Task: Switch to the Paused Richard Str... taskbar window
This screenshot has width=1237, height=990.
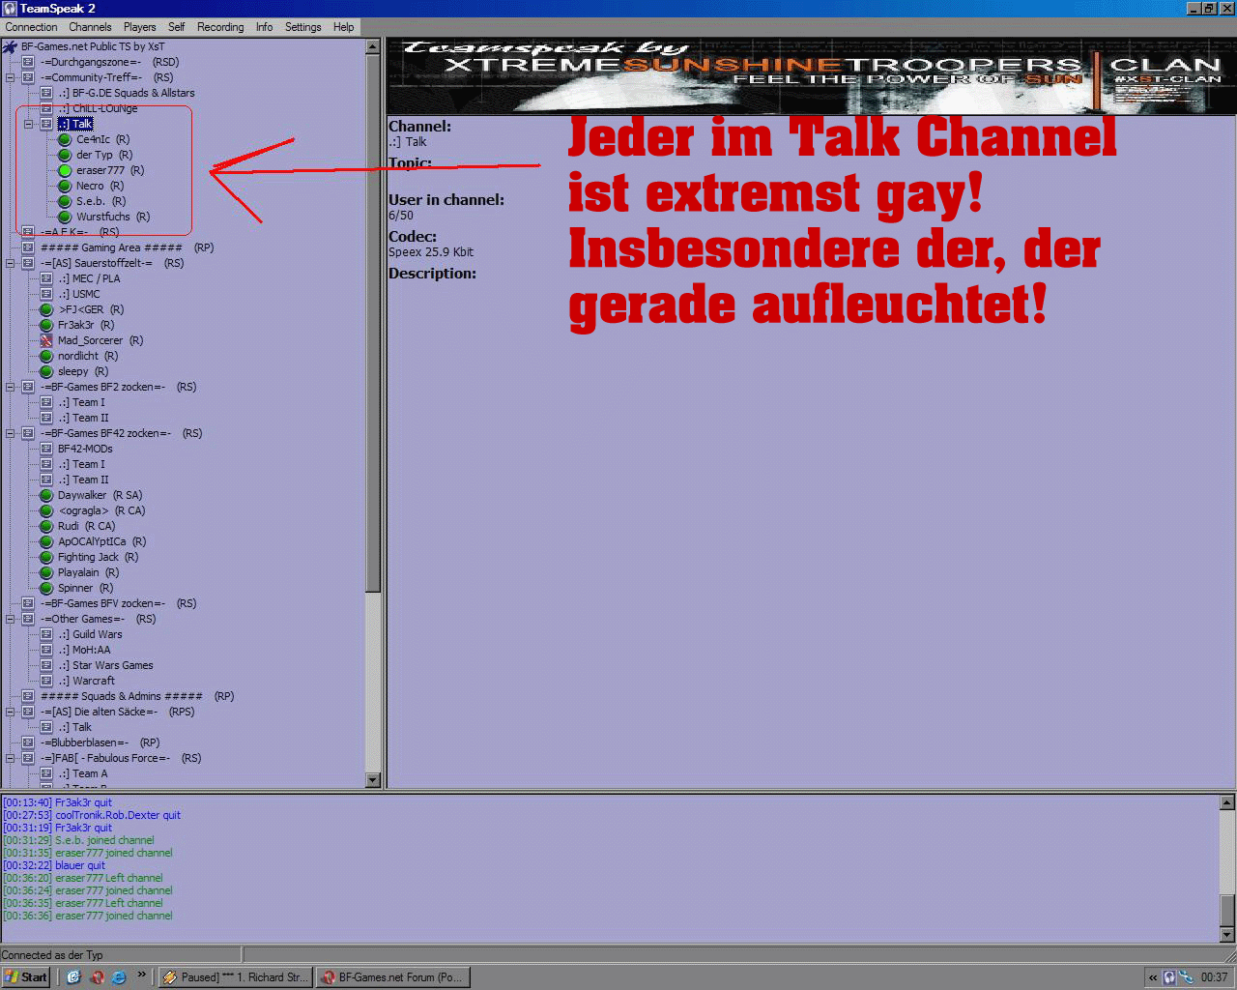Action: pos(234,977)
